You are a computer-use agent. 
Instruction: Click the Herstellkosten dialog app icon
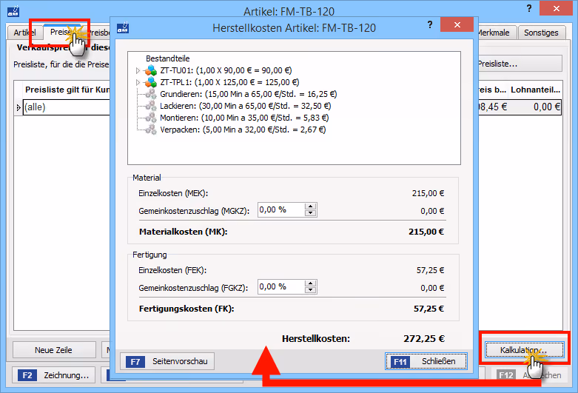click(123, 27)
